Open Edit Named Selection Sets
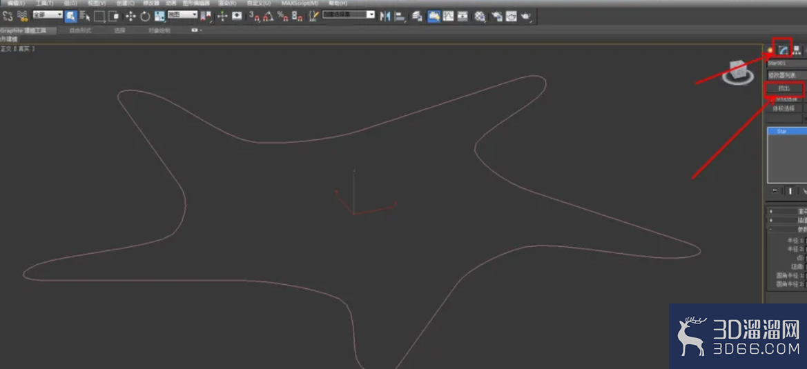This screenshot has height=369, width=807. (313, 17)
